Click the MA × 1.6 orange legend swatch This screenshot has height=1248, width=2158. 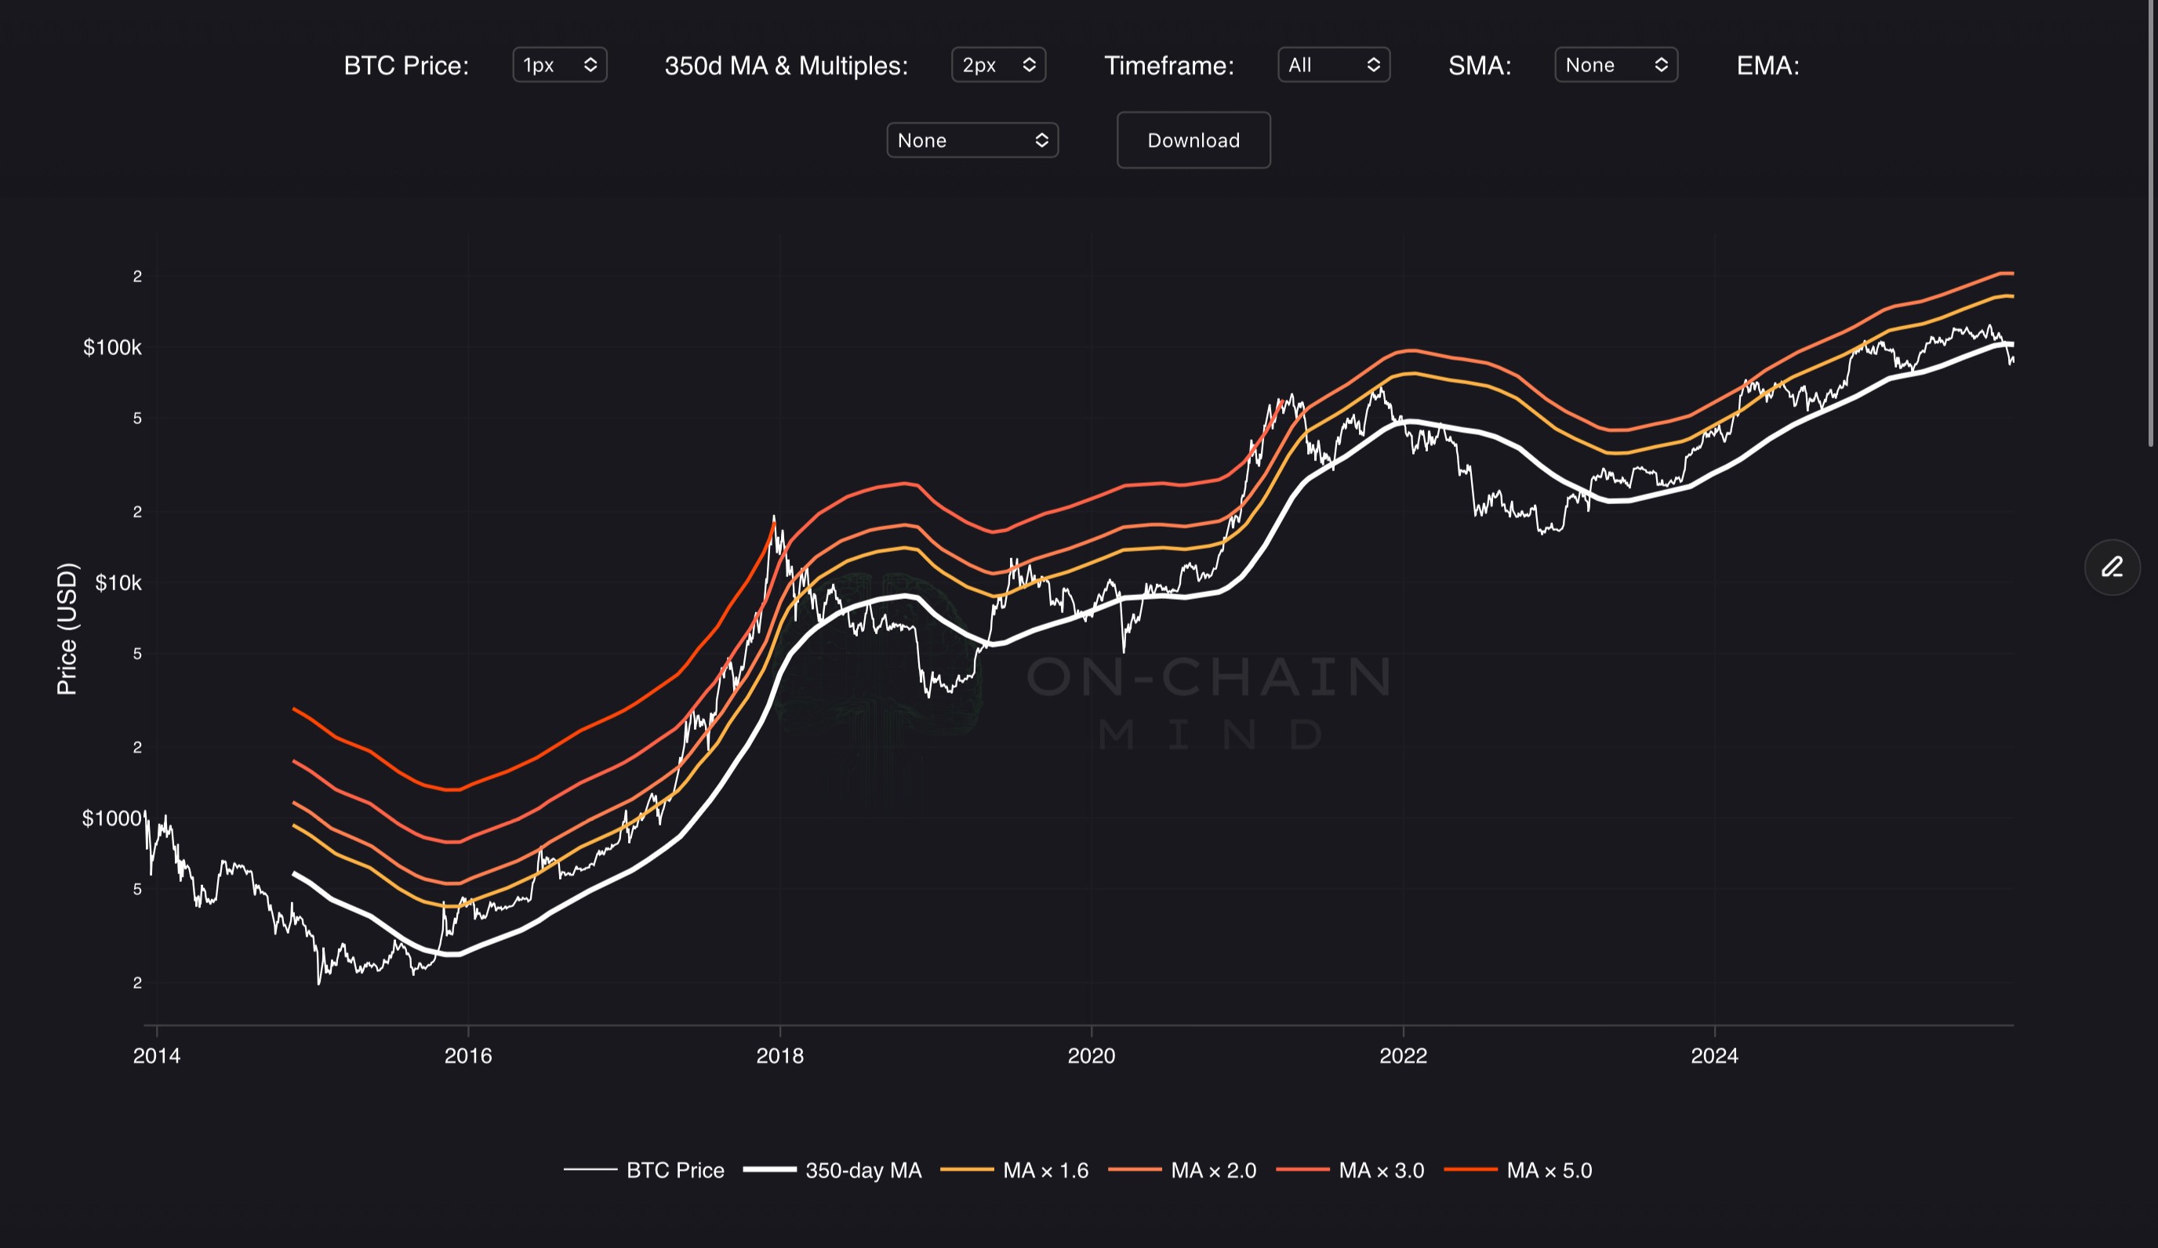point(967,1170)
